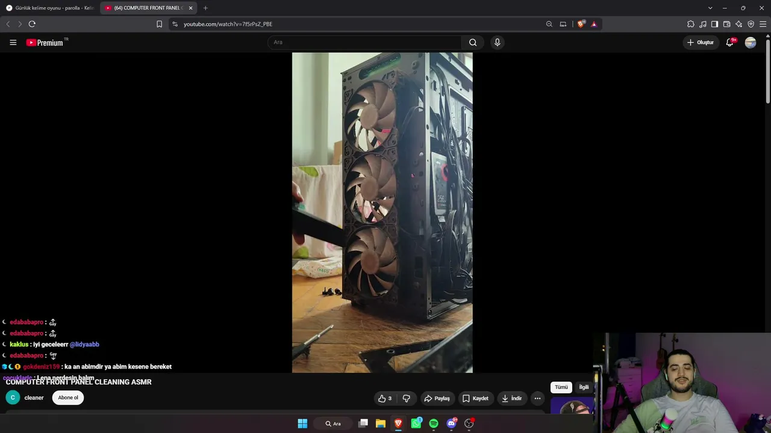Viewport: 771px width, 433px height.
Task: Open the Brave Wallet icon
Action: 726,24
